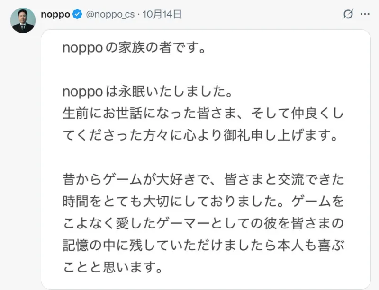The width and height of the screenshot is (379, 290).
Task: Click the display name noppo
Action: coord(56,14)
